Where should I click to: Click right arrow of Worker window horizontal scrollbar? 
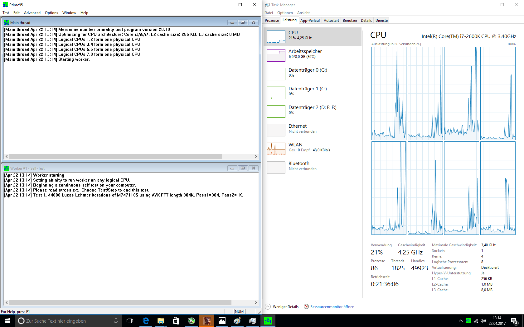point(256,302)
